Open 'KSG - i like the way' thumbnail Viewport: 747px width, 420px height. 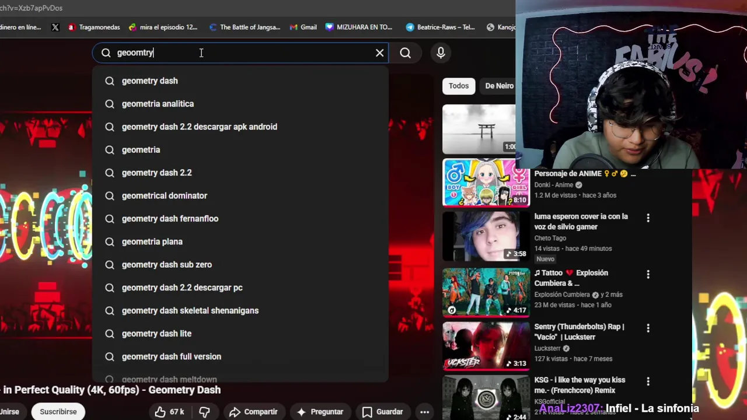[486, 398]
